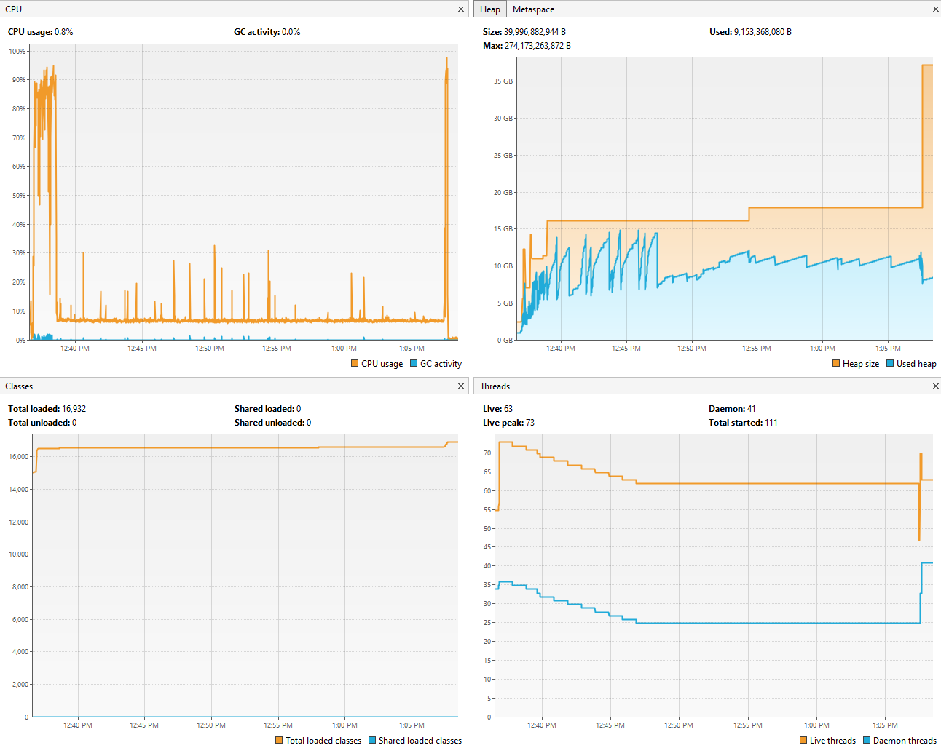Click the orange CPU usage color swatch
Screen dimensions: 941x748
click(x=355, y=363)
